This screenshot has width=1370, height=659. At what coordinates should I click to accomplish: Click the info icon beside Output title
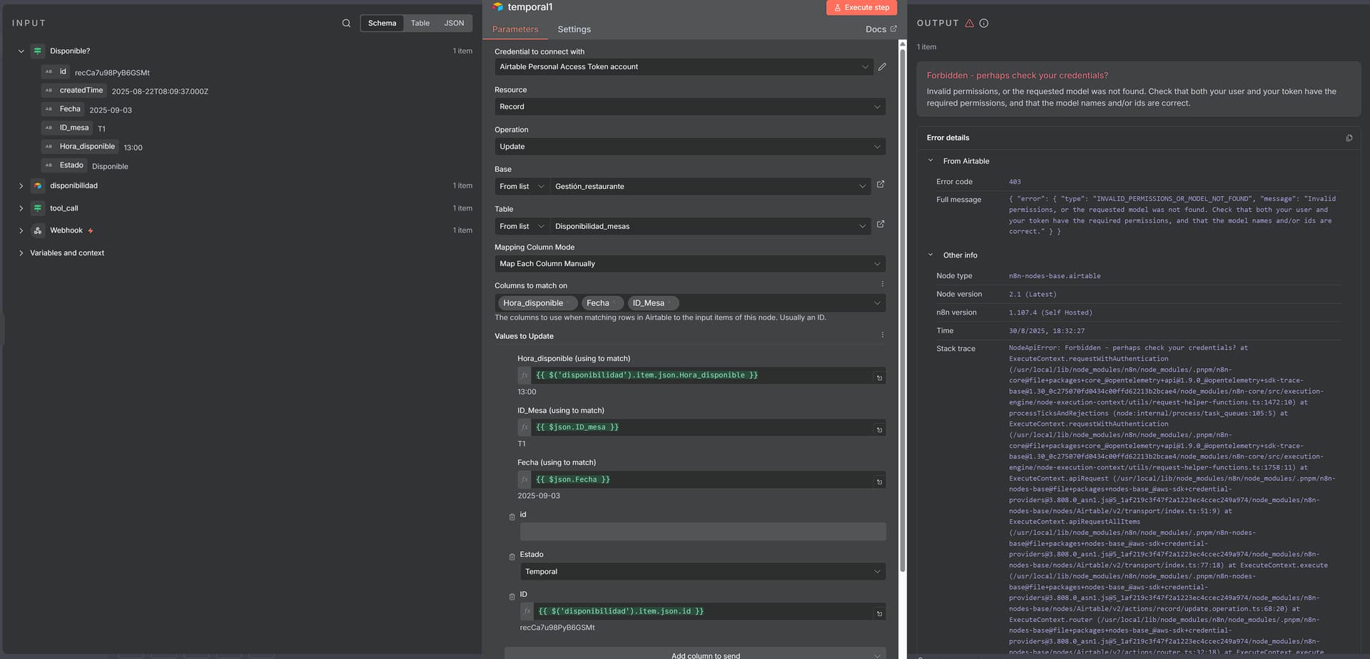coord(984,24)
